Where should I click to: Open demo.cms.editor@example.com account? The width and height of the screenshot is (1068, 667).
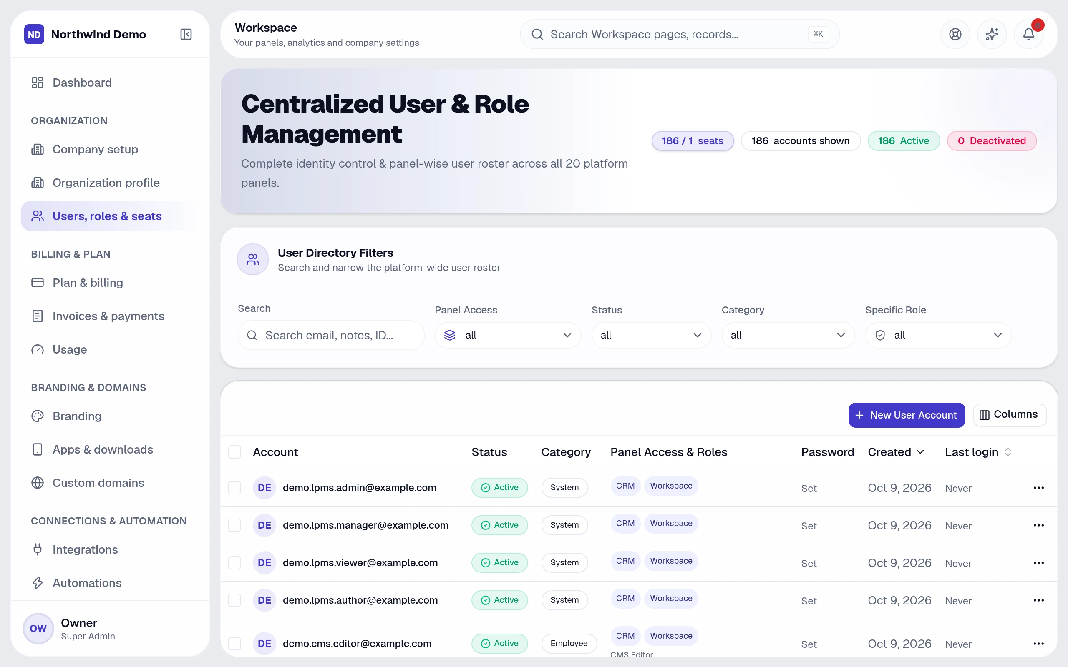(357, 644)
